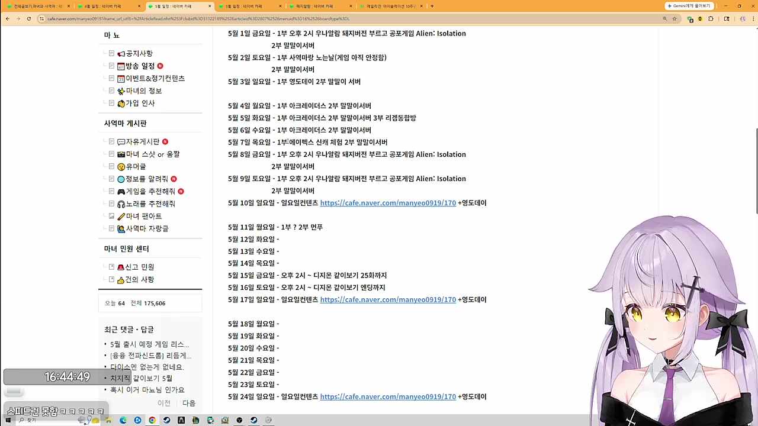
Task: Close the active 5월 일정 tab
Action: coord(210,6)
